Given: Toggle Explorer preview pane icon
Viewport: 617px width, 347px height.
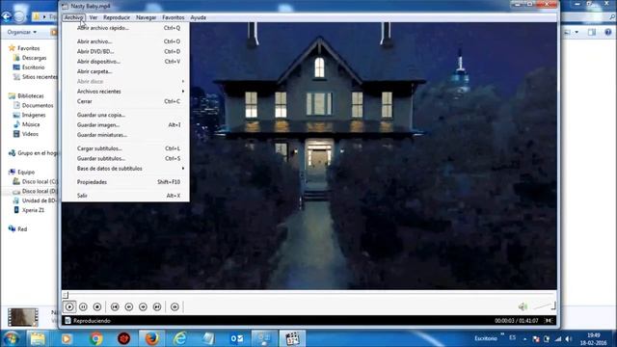Looking at the screenshot, I should pos(592,32).
